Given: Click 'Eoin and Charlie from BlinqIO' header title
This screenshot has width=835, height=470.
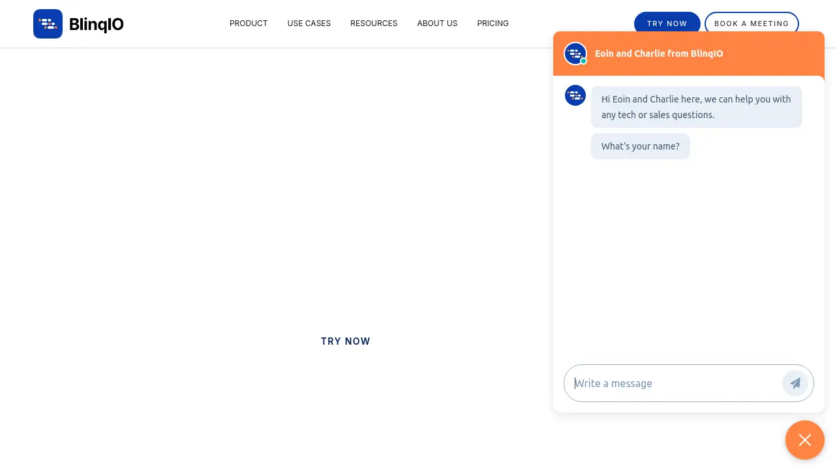Looking at the screenshot, I should [659, 54].
